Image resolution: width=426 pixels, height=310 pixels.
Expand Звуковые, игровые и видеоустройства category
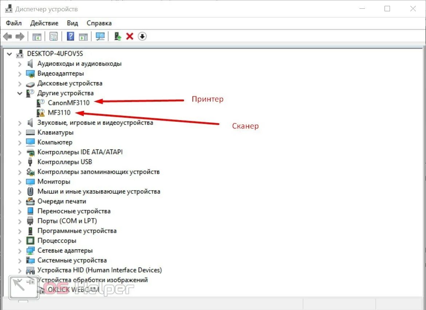pyautogui.click(x=20, y=123)
